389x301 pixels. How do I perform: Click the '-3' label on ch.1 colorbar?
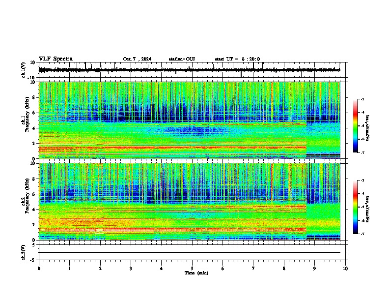coord(362,99)
